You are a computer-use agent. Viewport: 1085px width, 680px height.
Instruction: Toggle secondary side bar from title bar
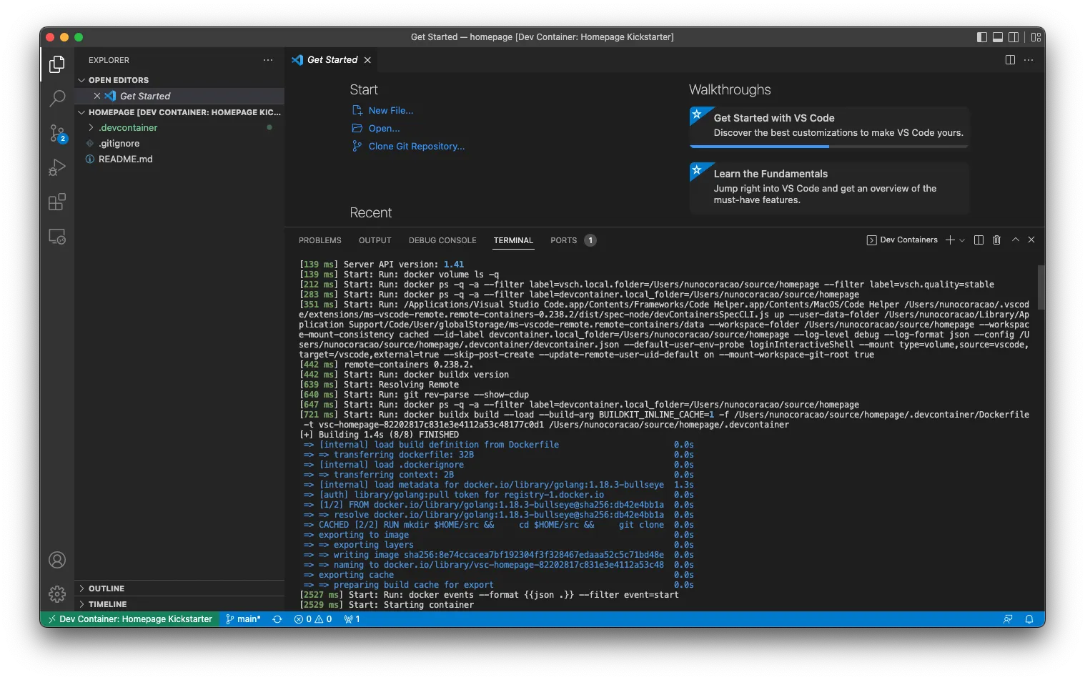[x=1014, y=37]
